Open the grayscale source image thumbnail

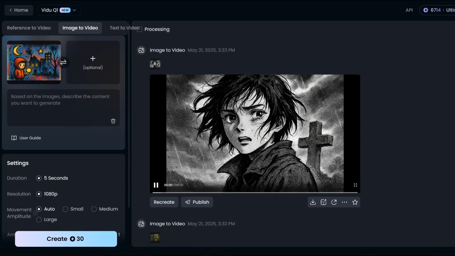(x=155, y=64)
